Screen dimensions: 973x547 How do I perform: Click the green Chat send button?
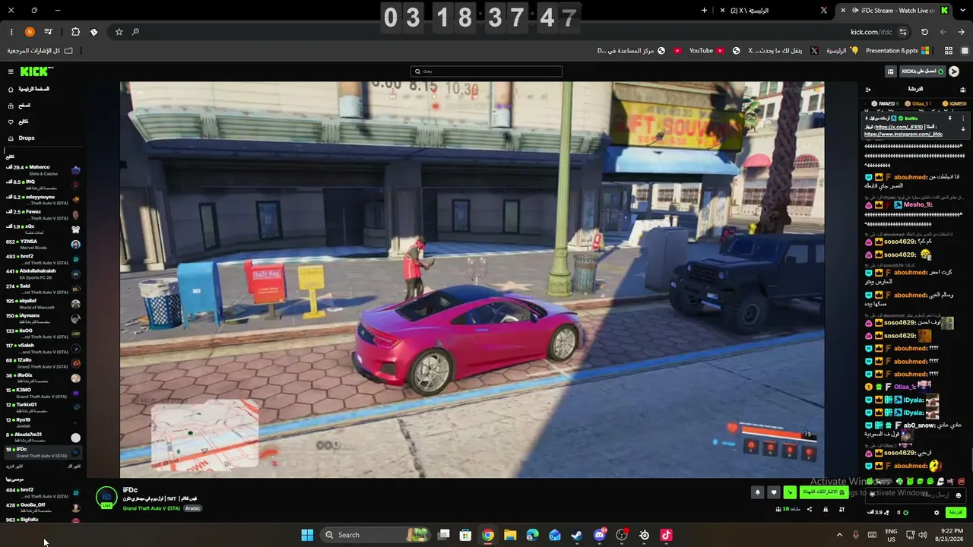[x=956, y=513]
